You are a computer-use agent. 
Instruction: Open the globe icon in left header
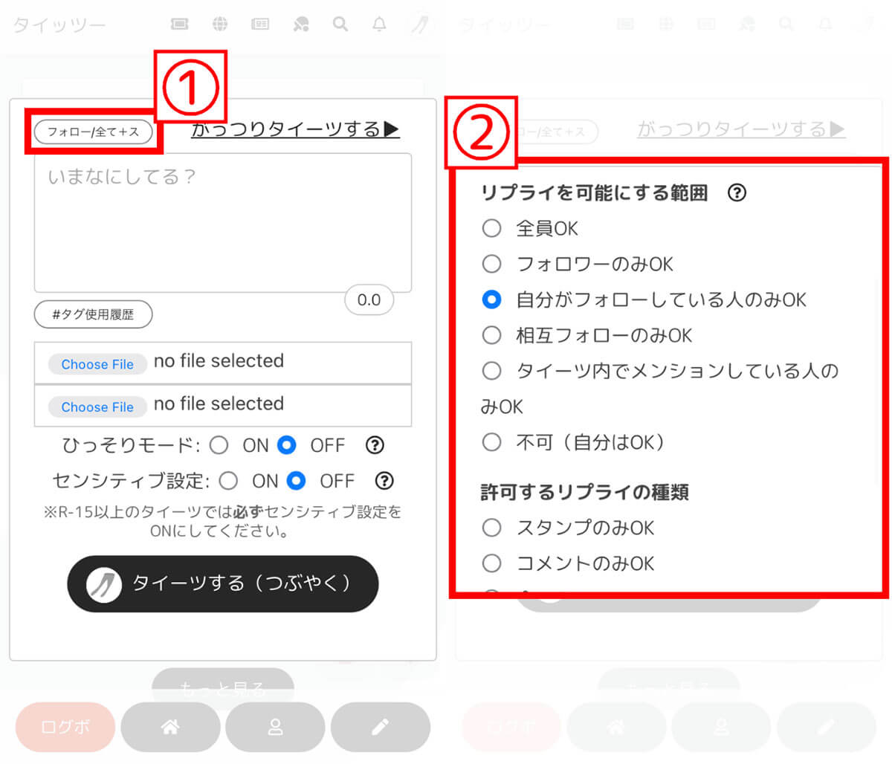[x=220, y=25]
